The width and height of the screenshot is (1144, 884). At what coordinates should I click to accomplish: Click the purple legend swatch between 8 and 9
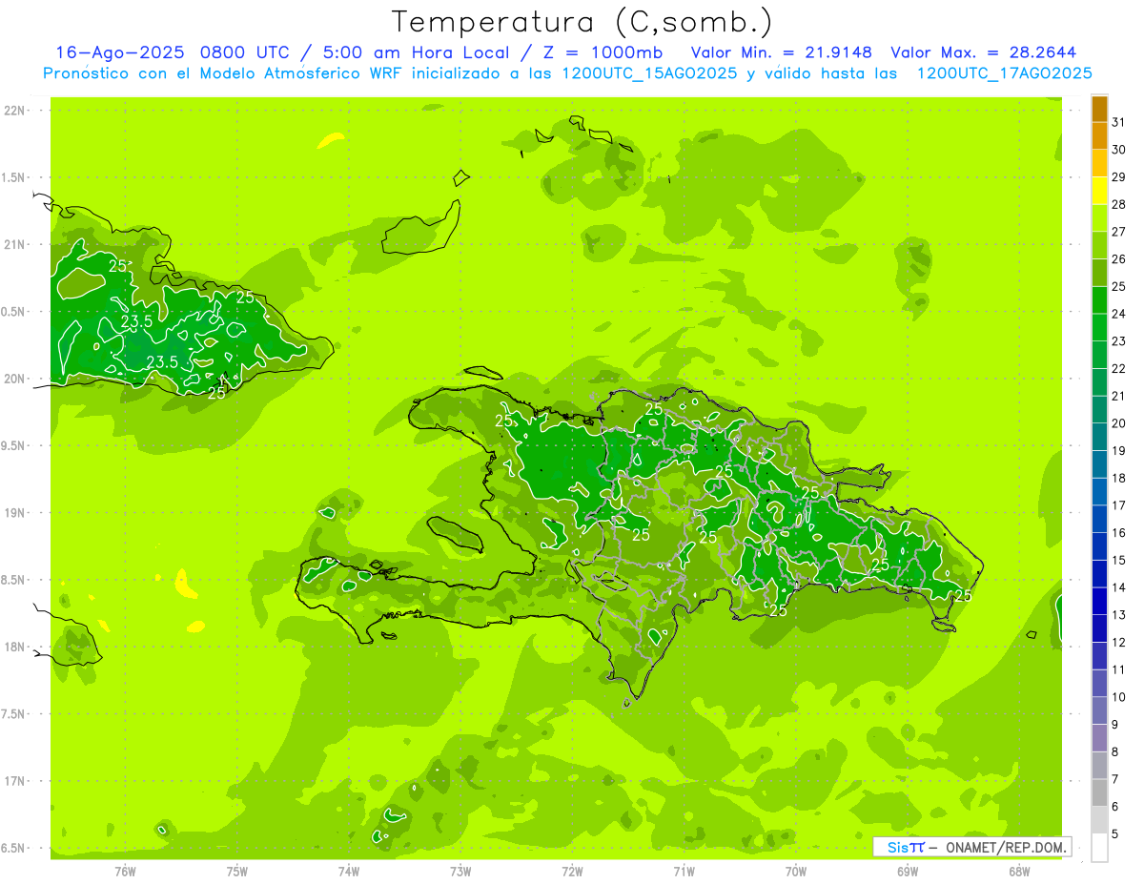[1099, 738]
